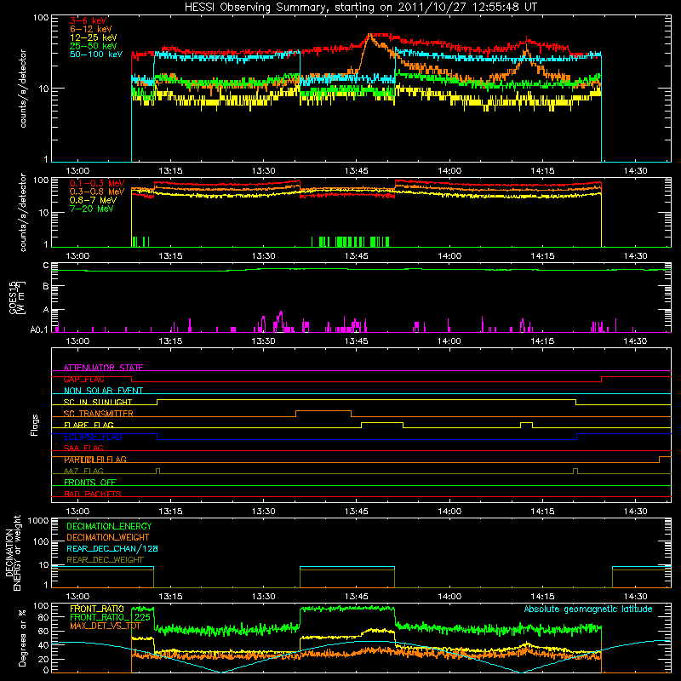
Task: Click the '80' tick on bottom panel axis
Action: 43,617
